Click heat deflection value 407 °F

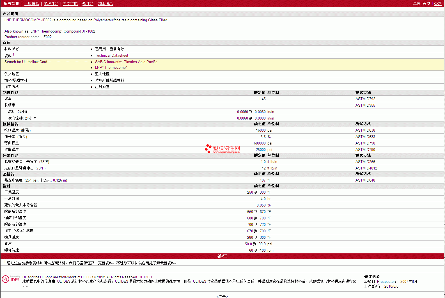pyautogui.click(x=265, y=180)
